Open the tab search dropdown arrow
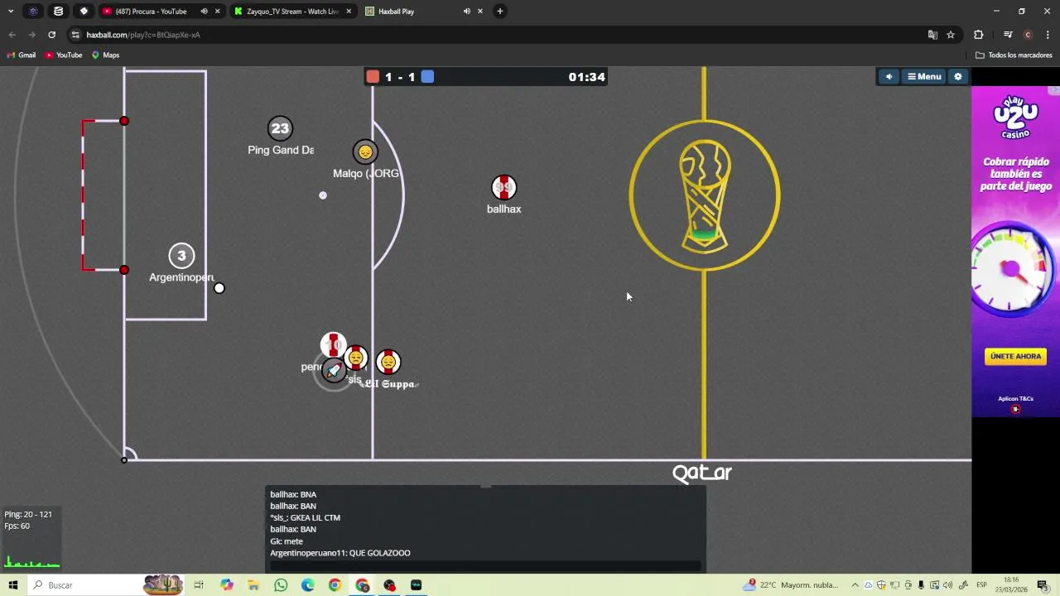The image size is (1060, 596). coord(11,12)
